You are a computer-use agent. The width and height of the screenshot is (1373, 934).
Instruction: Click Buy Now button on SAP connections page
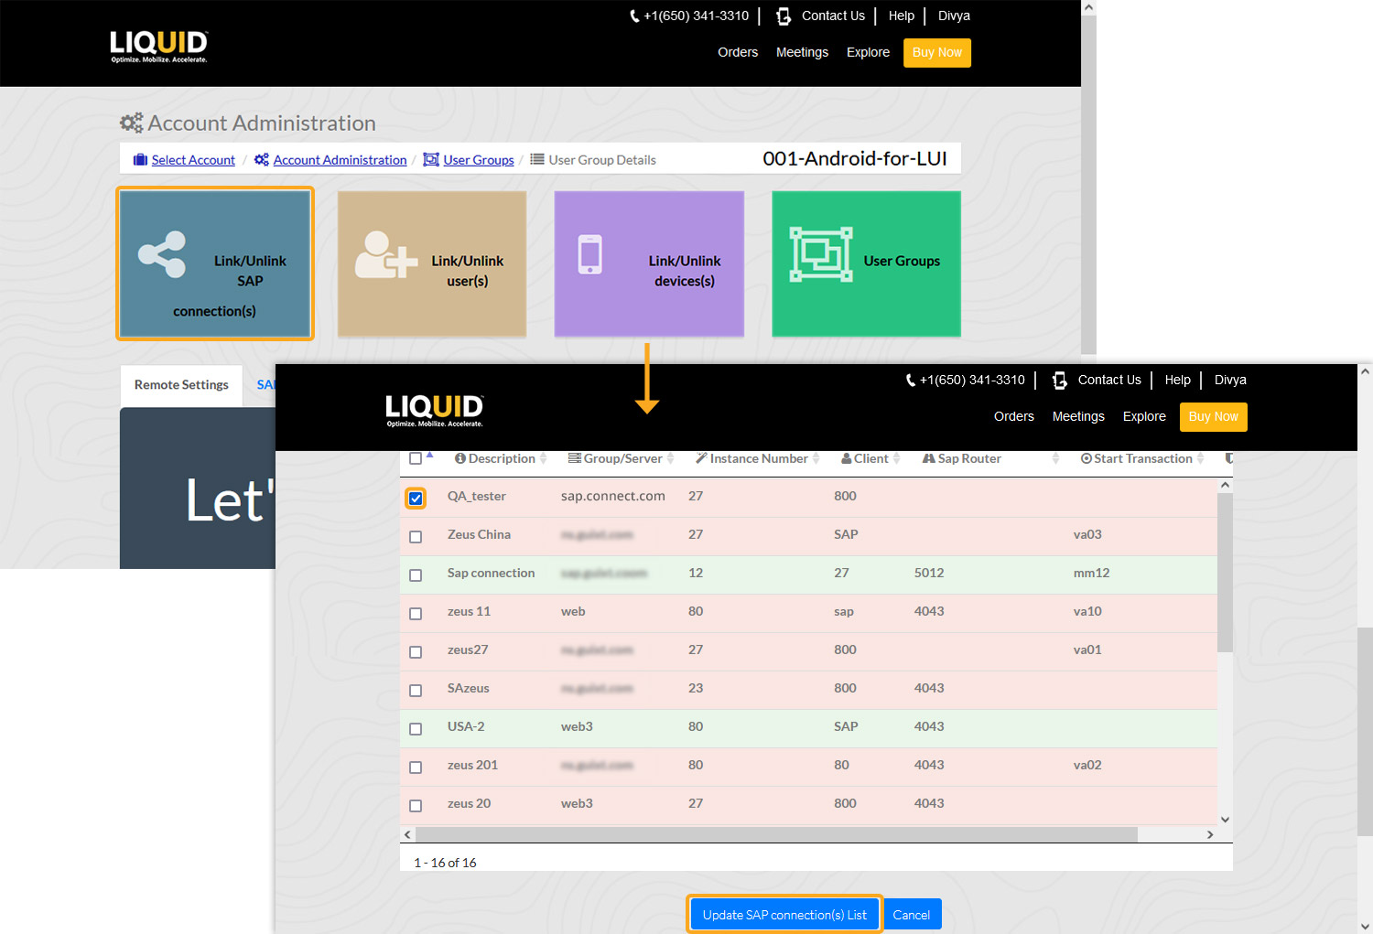coord(1214,417)
